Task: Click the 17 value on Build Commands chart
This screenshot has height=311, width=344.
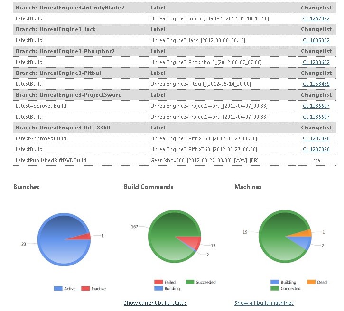Action: tap(213, 246)
